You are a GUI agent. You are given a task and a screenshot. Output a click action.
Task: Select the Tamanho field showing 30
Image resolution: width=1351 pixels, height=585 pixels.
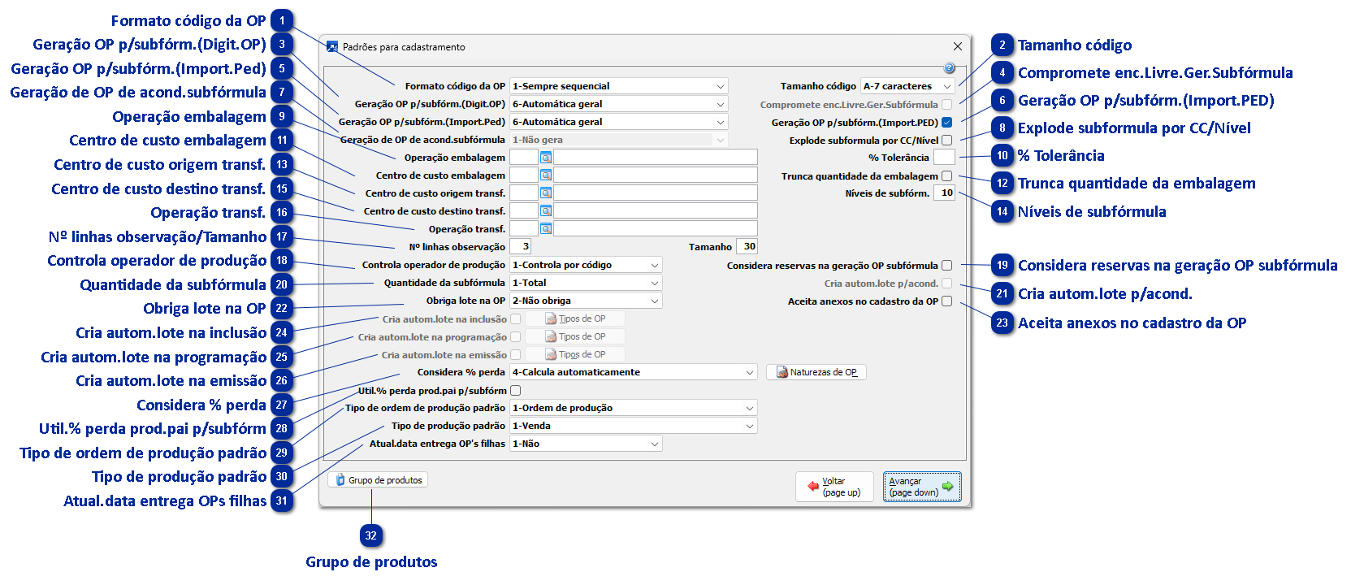click(747, 247)
